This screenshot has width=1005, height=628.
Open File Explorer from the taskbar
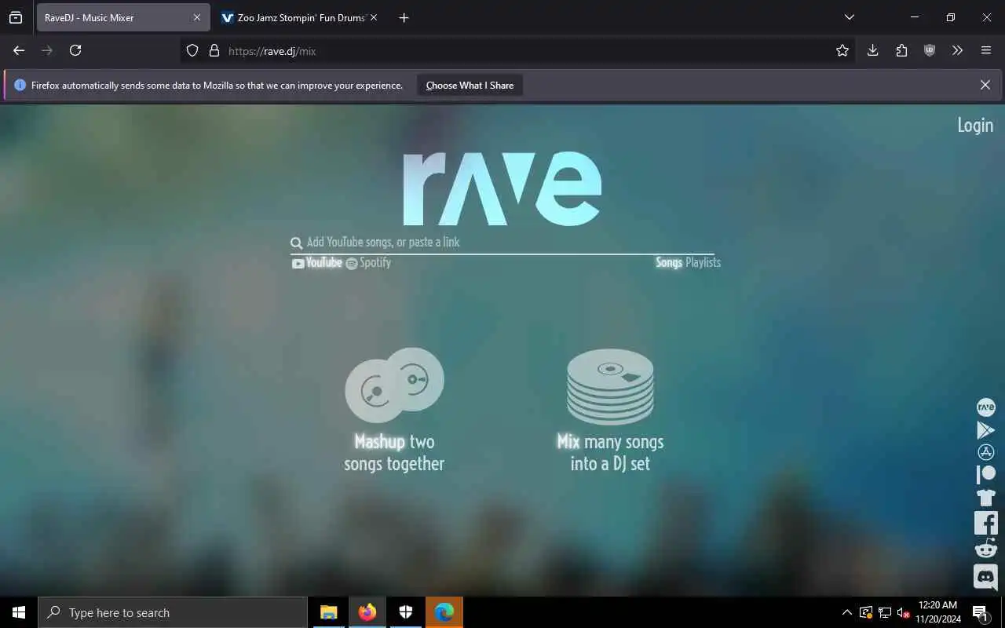[328, 612]
